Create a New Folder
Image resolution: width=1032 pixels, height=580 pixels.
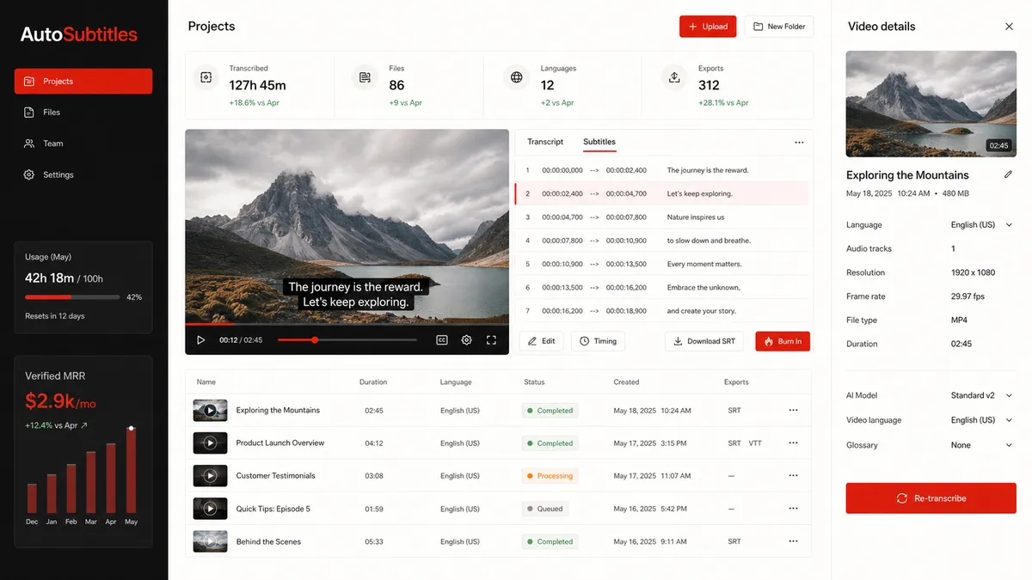tap(779, 27)
